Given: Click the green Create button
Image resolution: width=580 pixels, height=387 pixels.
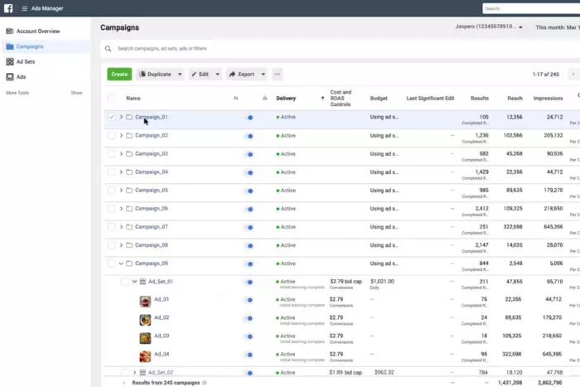Looking at the screenshot, I should (x=119, y=74).
